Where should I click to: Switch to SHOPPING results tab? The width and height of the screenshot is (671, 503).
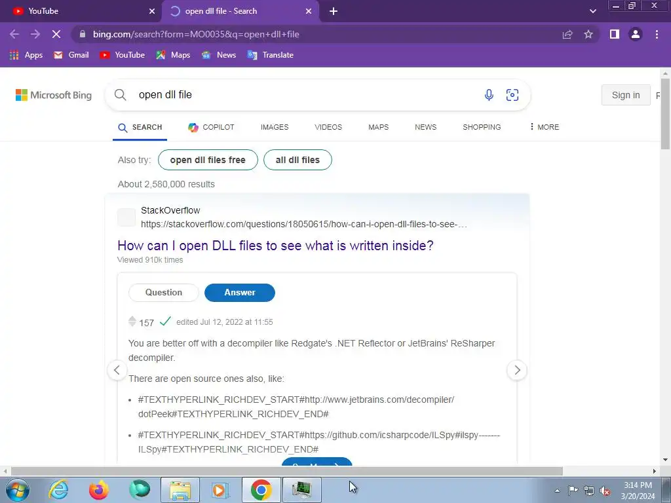(x=482, y=127)
